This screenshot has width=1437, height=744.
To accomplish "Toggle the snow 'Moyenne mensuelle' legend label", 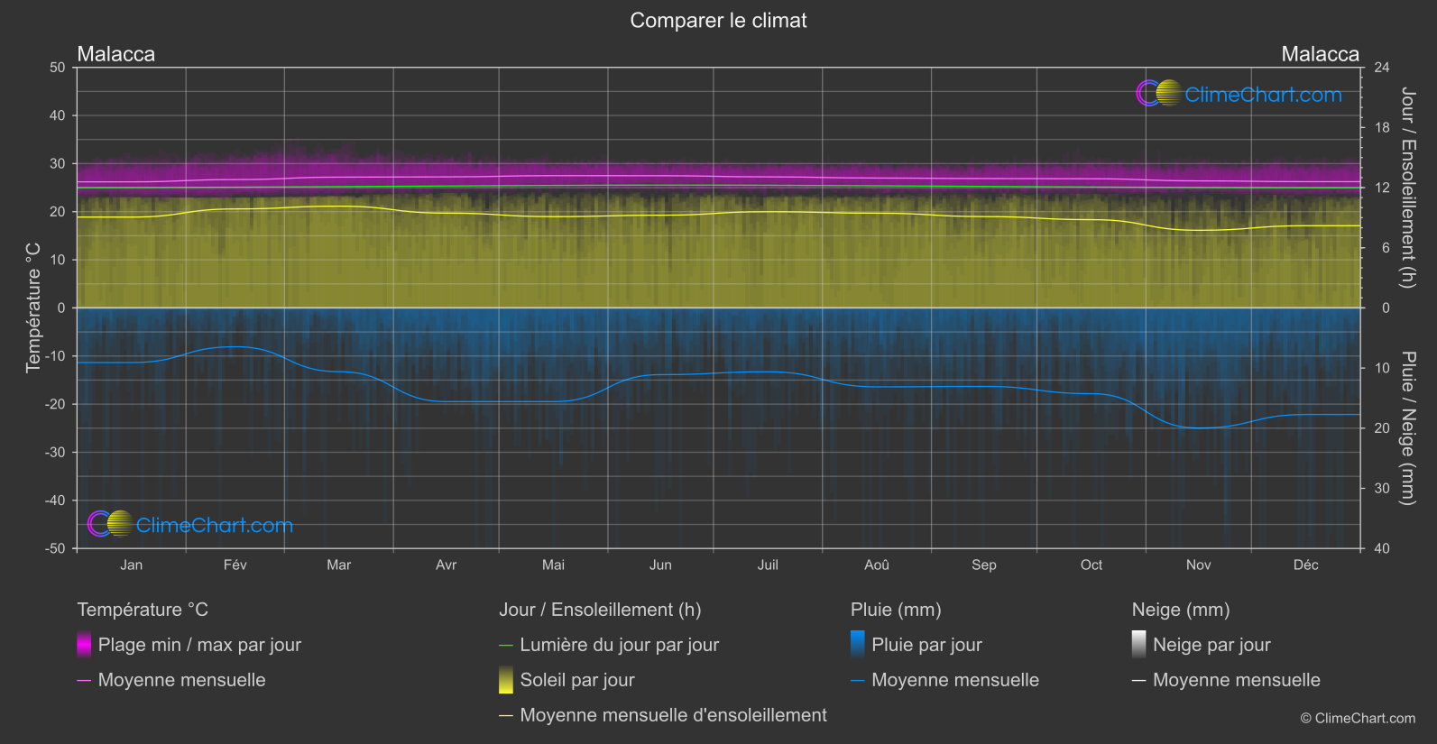I will [1236, 680].
